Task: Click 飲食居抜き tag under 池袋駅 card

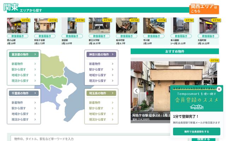Action: [72, 36]
